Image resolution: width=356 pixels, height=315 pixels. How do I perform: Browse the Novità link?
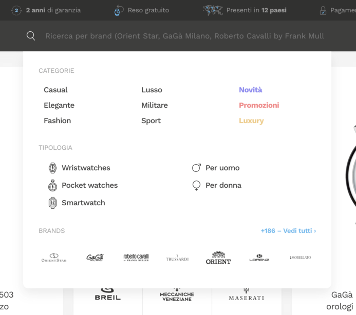(251, 90)
